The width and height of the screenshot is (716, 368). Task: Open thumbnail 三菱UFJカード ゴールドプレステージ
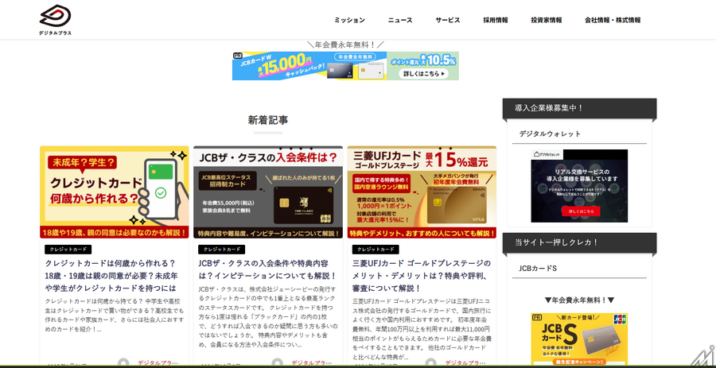(x=422, y=192)
